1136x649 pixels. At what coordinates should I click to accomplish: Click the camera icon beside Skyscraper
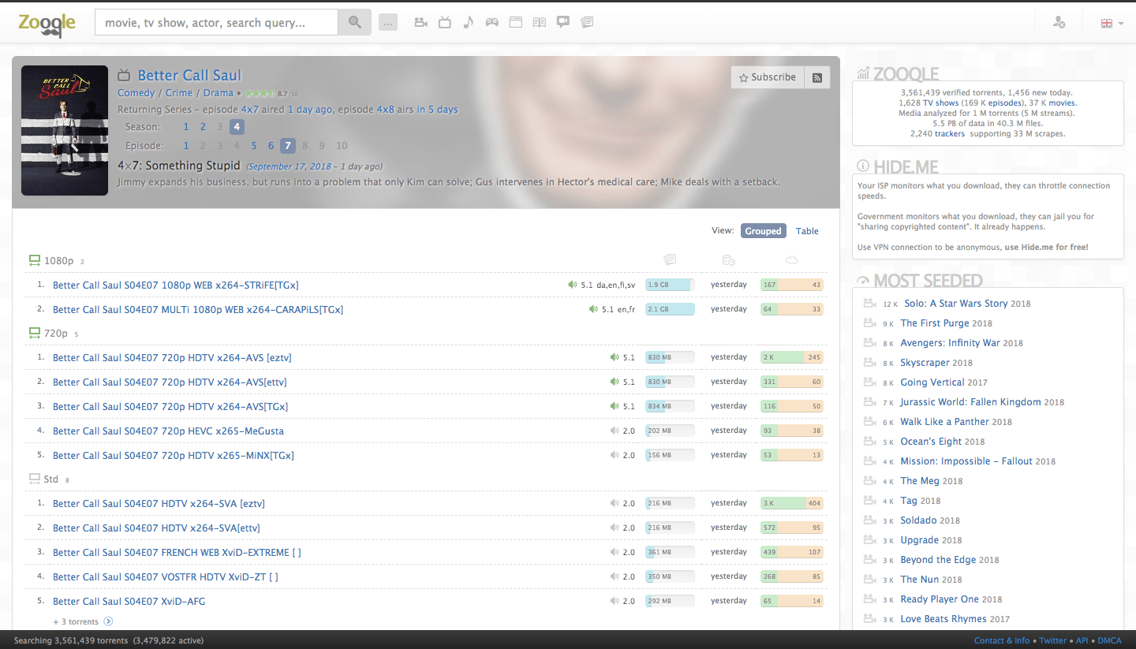[x=870, y=363]
